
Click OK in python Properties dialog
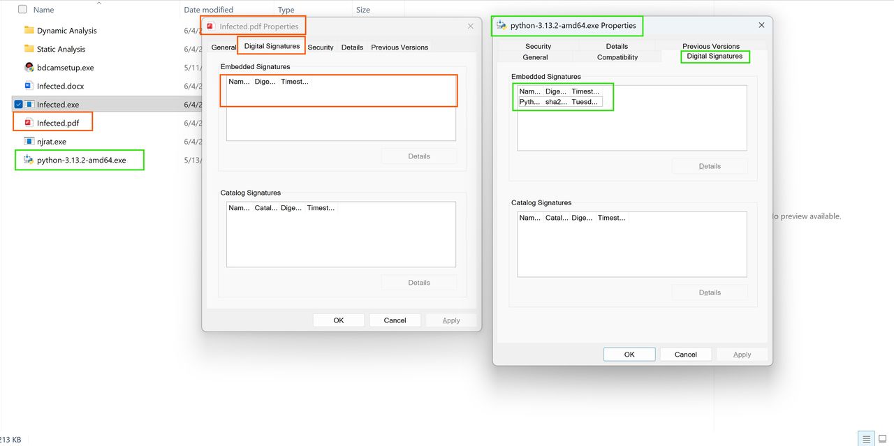point(629,355)
